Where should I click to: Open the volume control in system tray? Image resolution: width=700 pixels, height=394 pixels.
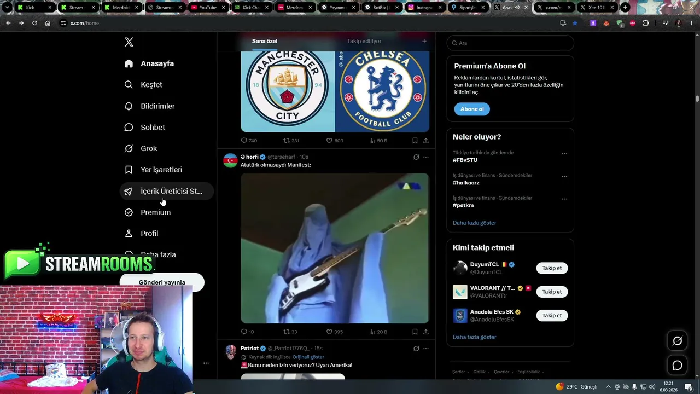pos(652,387)
